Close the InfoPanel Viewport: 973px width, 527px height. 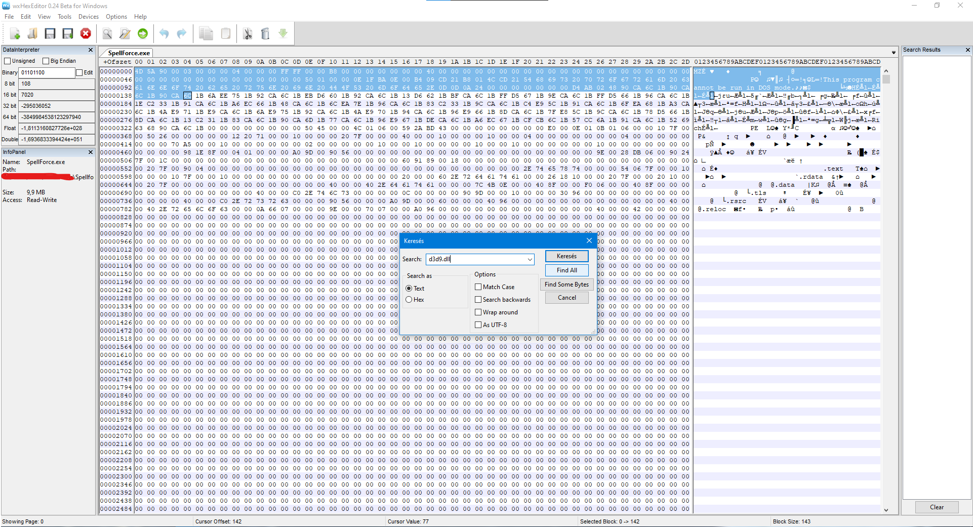pyautogui.click(x=91, y=152)
